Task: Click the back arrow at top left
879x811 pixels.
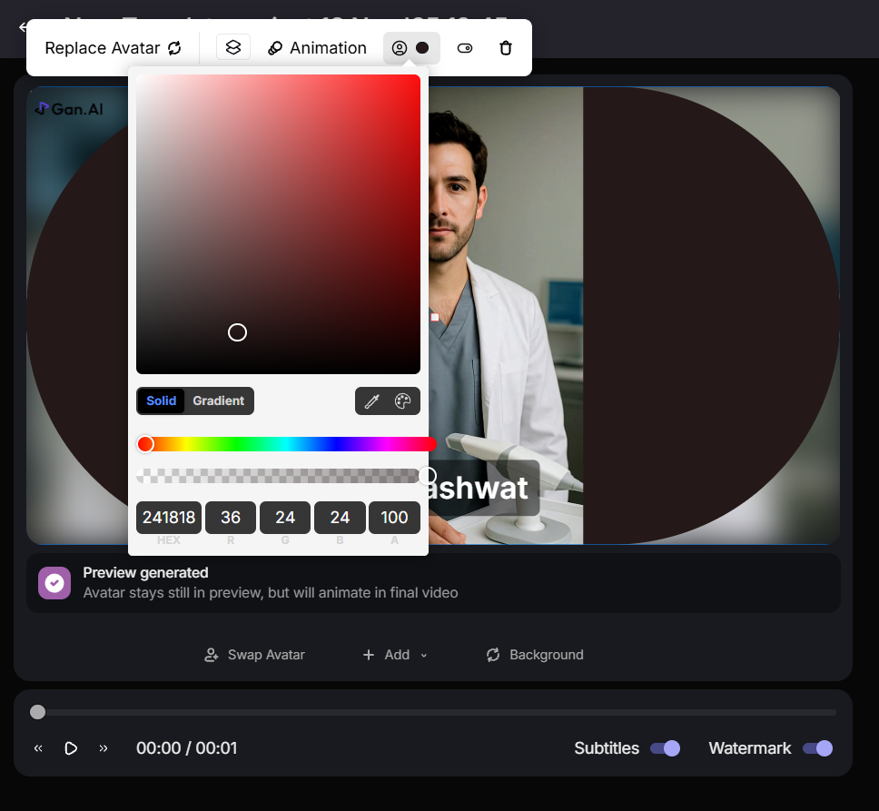Action: [22, 27]
